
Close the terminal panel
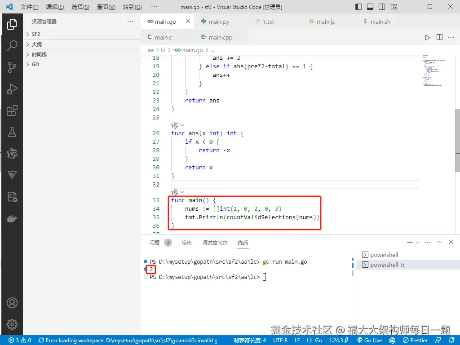tap(451, 242)
